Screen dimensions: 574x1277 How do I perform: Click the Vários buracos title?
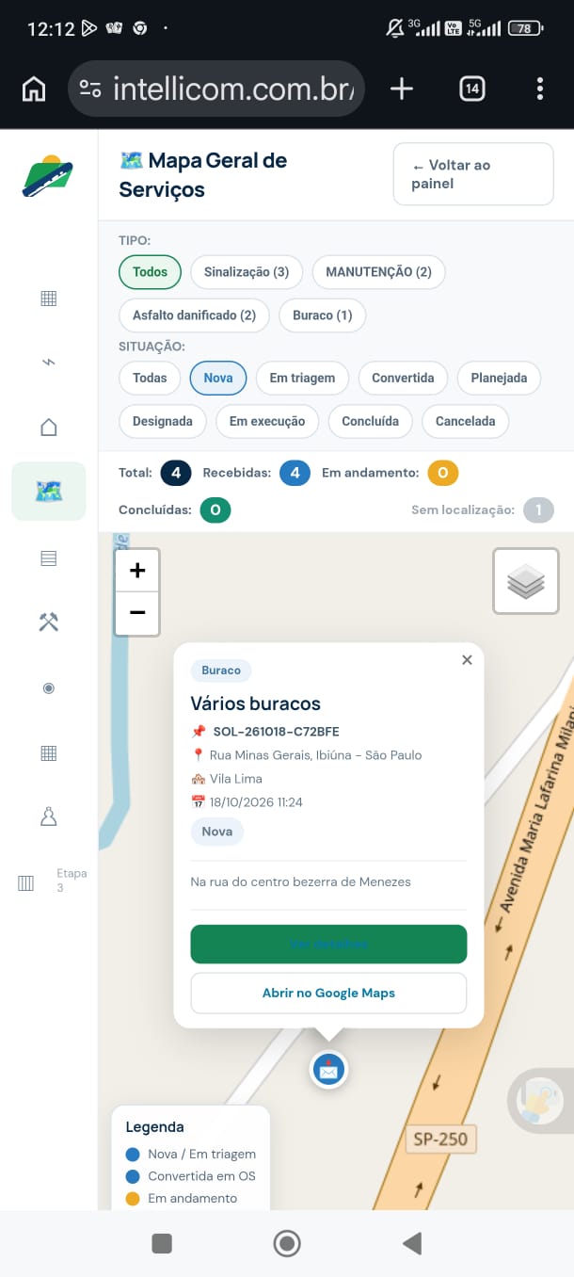point(255,703)
